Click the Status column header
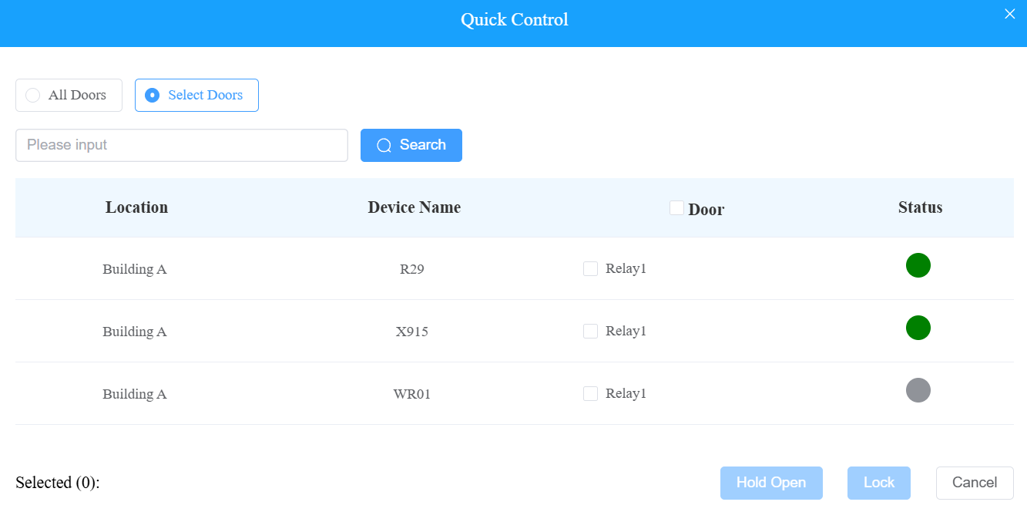 coord(920,207)
